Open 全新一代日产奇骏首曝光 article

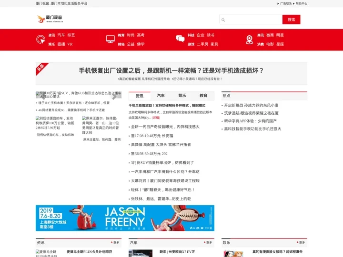pos(165,127)
